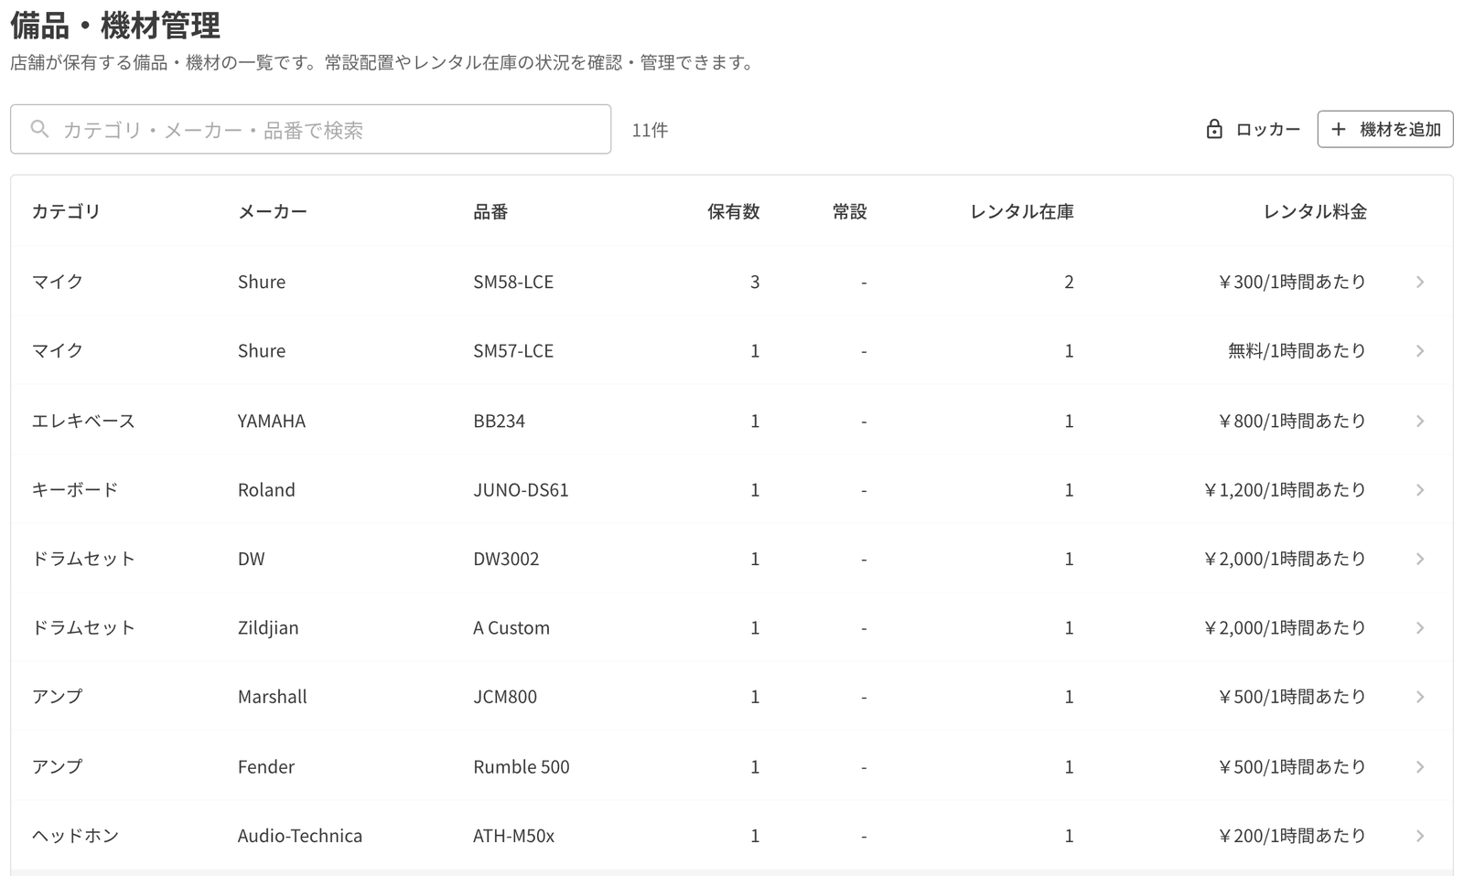Click the キーボード category cell
Screen dimensions: 1464x876
(x=75, y=490)
